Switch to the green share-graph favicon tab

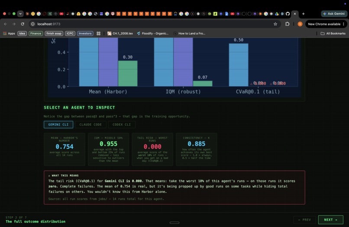[x=50, y=14]
